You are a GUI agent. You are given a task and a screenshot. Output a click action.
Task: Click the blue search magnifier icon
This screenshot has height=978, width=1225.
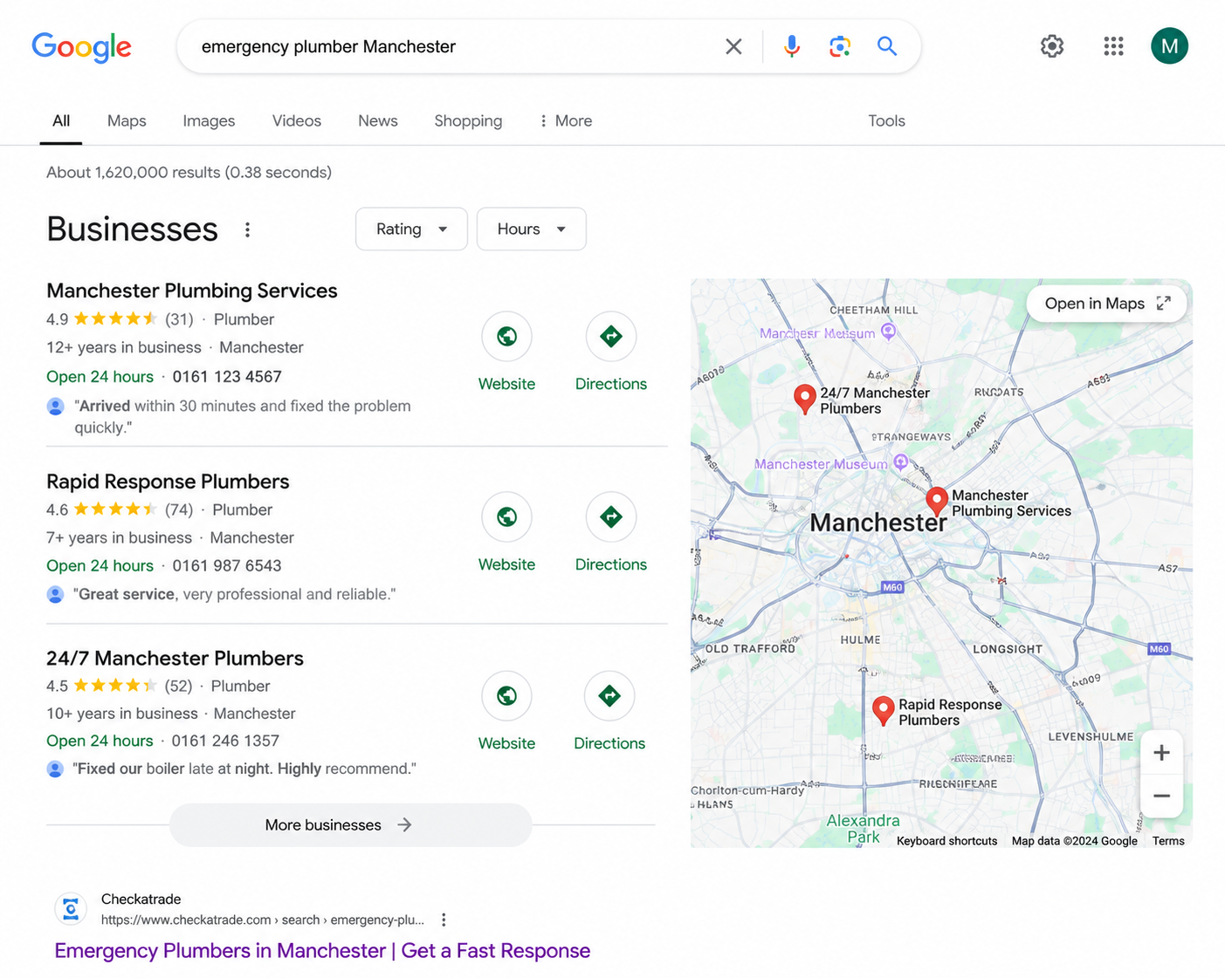point(886,46)
